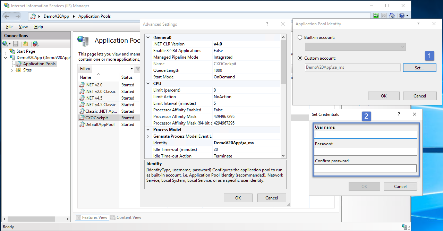
Task: Click the Connections pane horizontal scrollbar
Action: tap(31, 219)
